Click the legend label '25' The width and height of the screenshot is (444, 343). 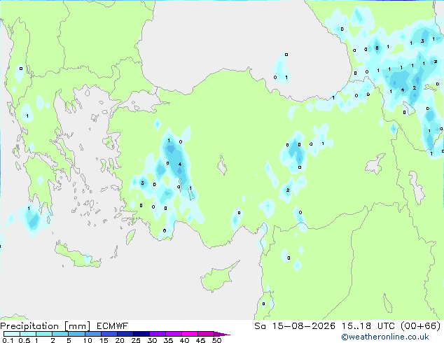136,340
